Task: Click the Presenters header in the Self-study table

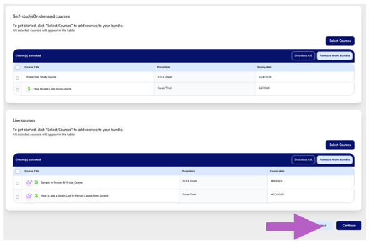Action: (164, 67)
